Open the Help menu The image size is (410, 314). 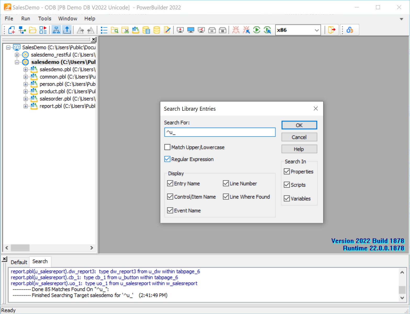pos(90,19)
